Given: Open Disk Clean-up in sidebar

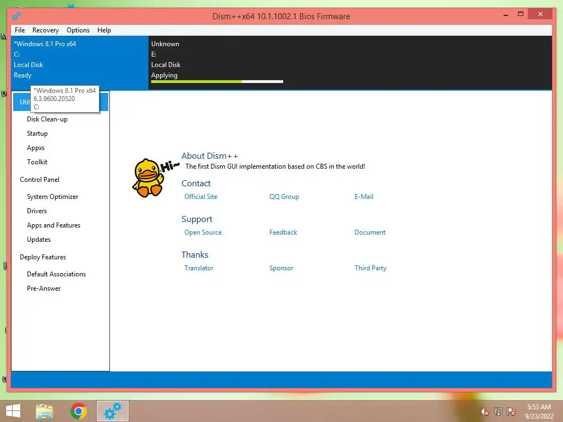Looking at the screenshot, I should point(47,119).
